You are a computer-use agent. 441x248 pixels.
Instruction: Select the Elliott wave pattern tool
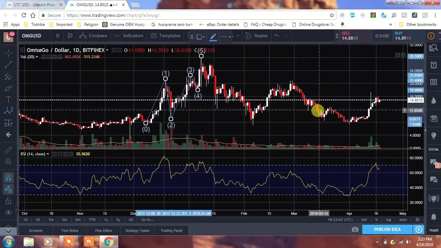click(x=9, y=111)
